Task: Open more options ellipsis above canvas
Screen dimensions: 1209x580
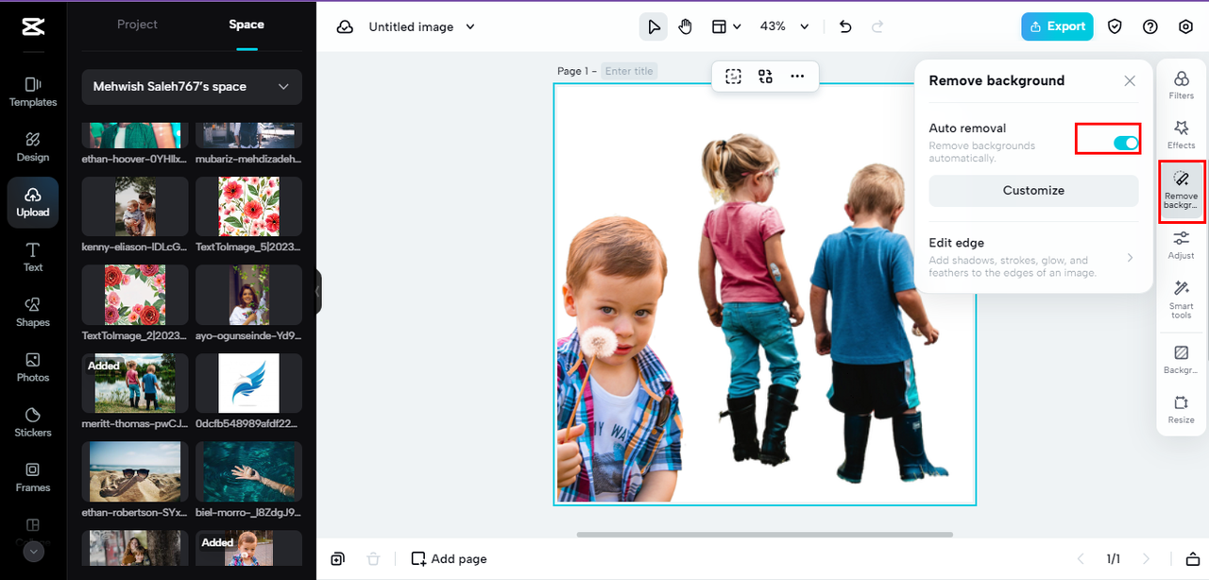Action: pyautogui.click(x=797, y=77)
